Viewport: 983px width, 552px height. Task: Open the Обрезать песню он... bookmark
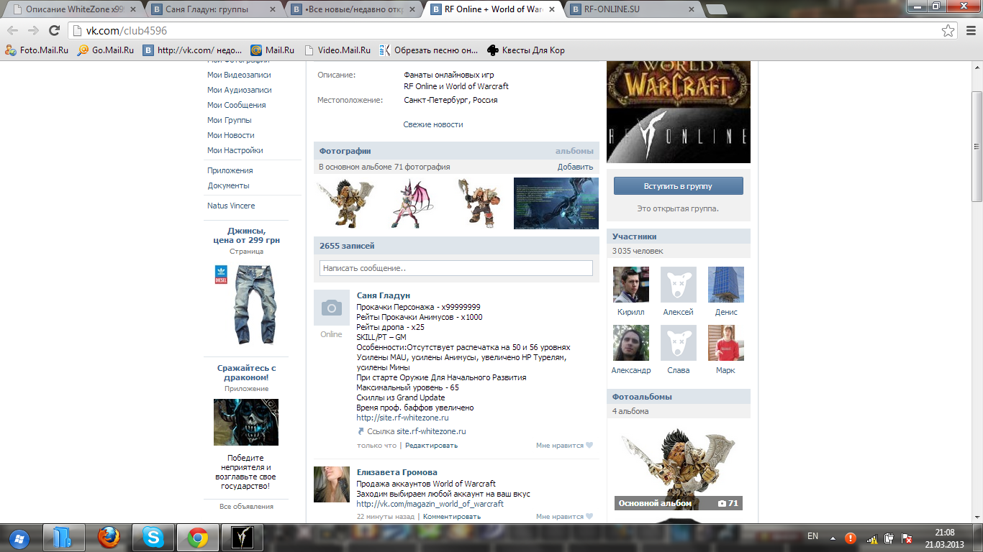tap(429, 50)
